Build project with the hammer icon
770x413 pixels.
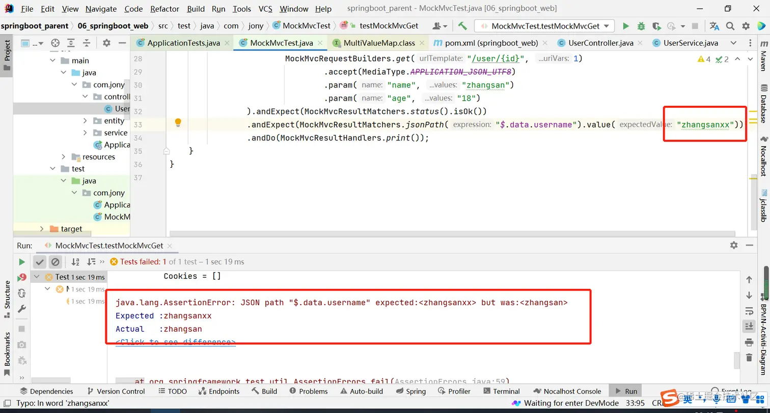pyautogui.click(x=462, y=26)
